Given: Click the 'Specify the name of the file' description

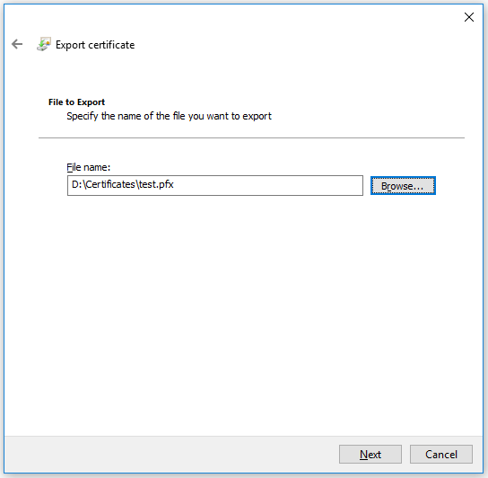Looking at the screenshot, I should click(x=169, y=116).
